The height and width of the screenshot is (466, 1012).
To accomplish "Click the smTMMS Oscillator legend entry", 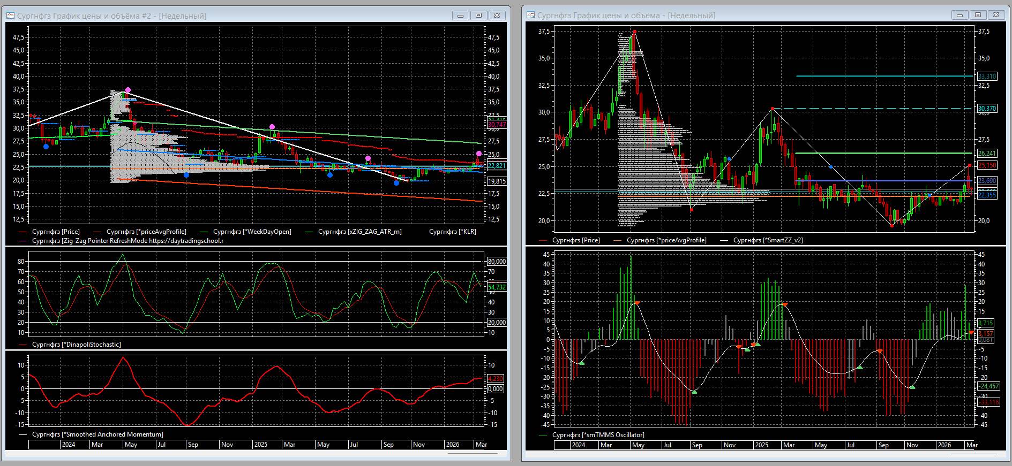I will (598, 435).
